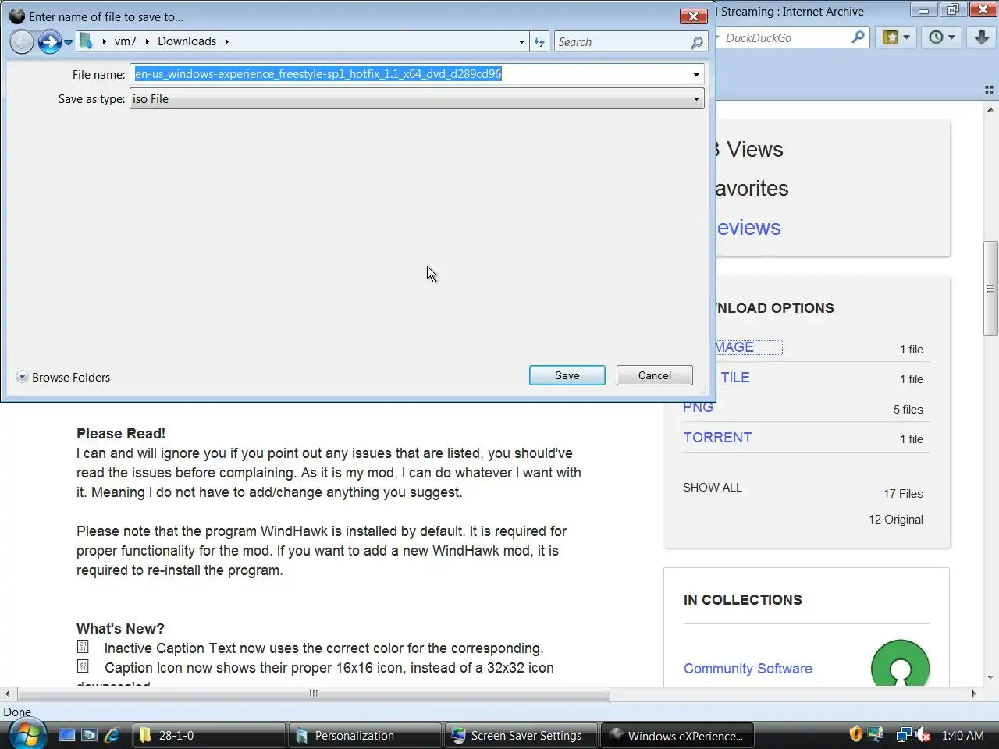
Task: Click the '1 file' count beside TORRENT
Action: [911, 439]
